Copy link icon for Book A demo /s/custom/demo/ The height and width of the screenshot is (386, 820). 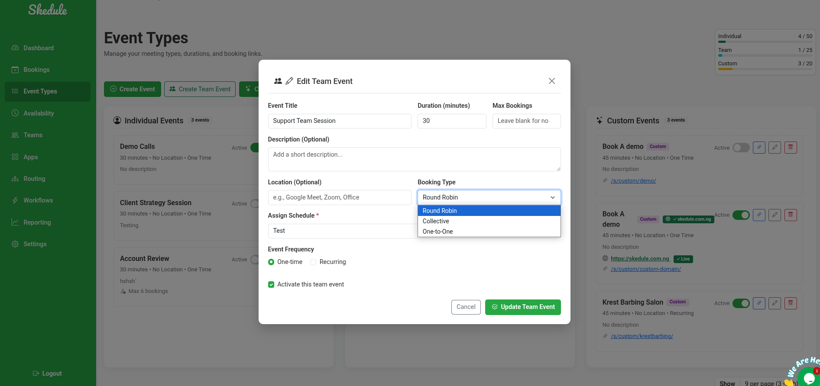759,148
